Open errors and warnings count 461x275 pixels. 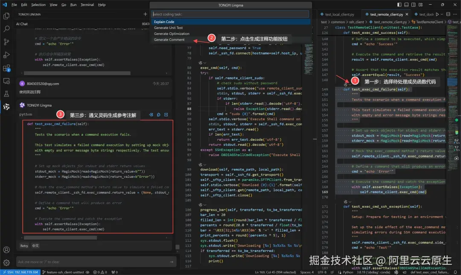pos(100,272)
